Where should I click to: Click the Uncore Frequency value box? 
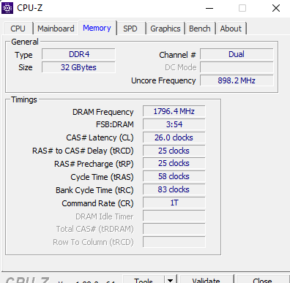[237, 80]
